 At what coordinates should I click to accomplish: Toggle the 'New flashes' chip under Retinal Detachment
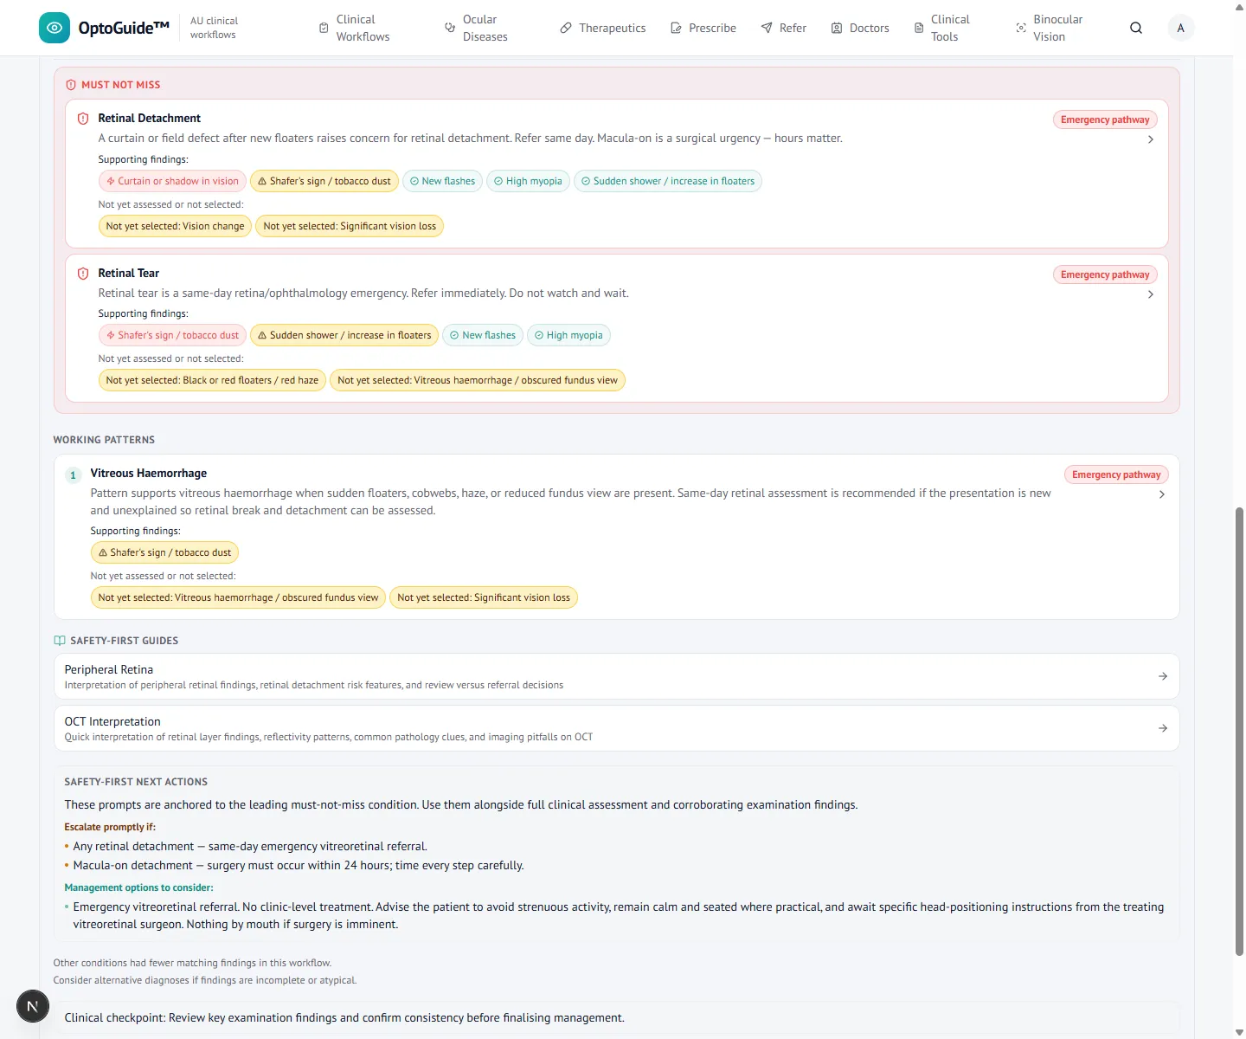pyautogui.click(x=442, y=181)
